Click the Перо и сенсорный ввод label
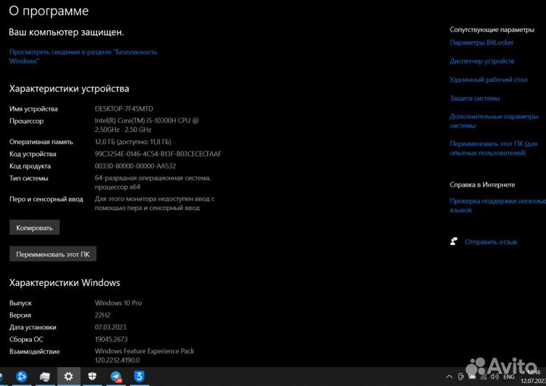Viewport: 546px width, 386px height. click(x=46, y=199)
